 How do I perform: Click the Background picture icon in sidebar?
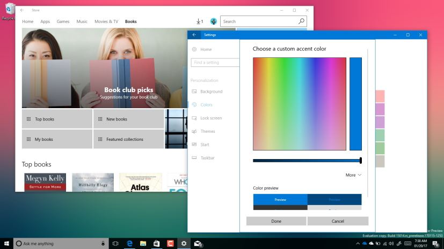[194, 91]
